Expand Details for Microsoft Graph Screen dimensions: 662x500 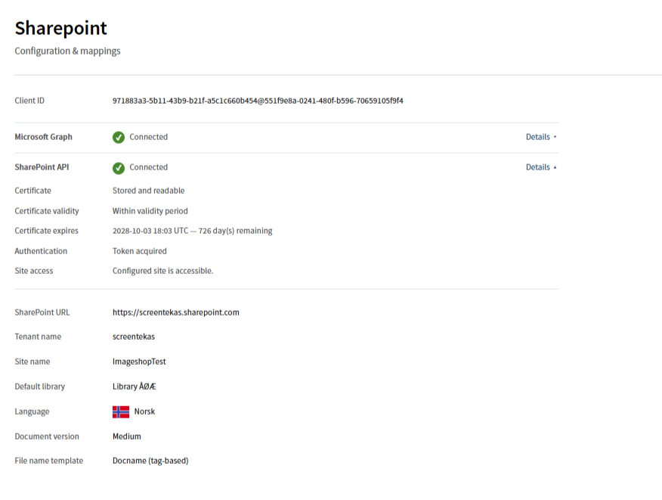click(x=541, y=137)
